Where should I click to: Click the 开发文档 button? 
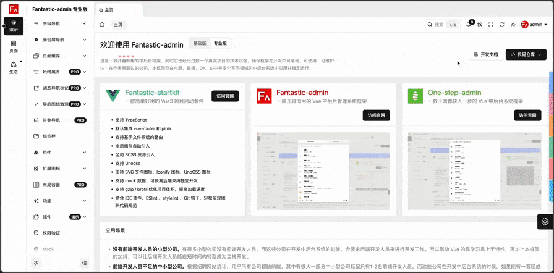[485, 54]
